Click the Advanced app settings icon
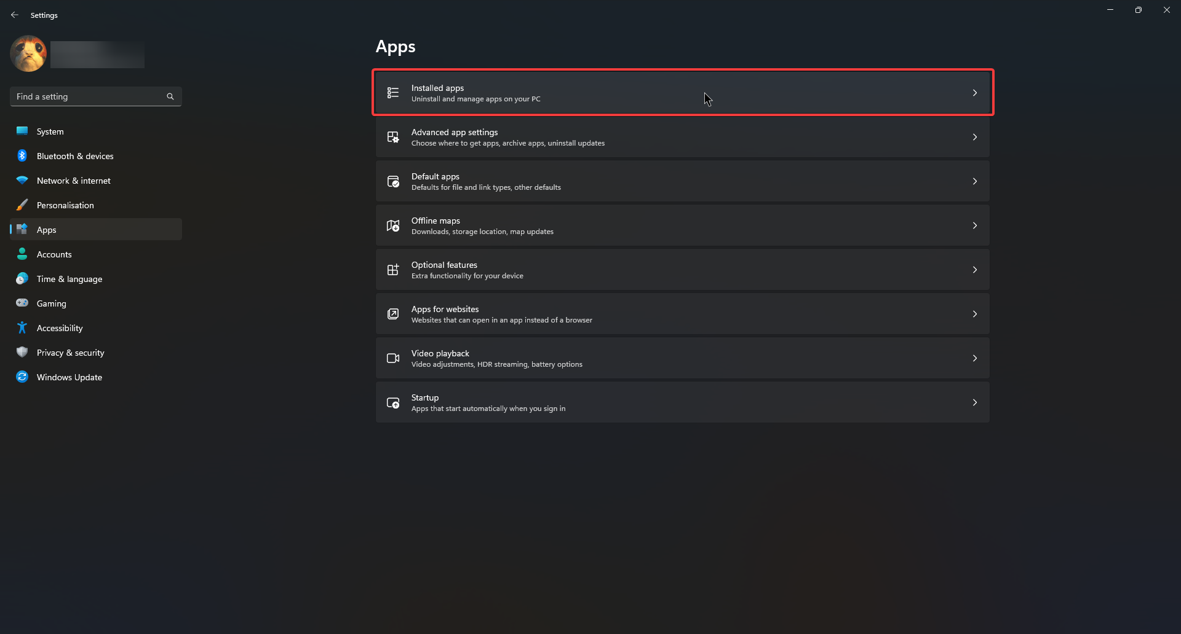Viewport: 1181px width, 634px height. (393, 137)
